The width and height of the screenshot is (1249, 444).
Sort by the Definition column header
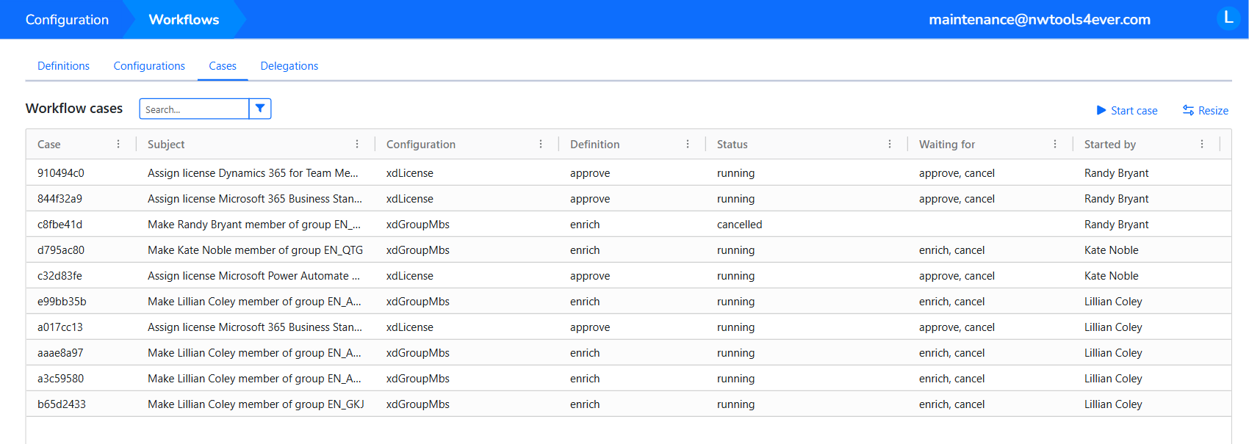tap(595, 144)
